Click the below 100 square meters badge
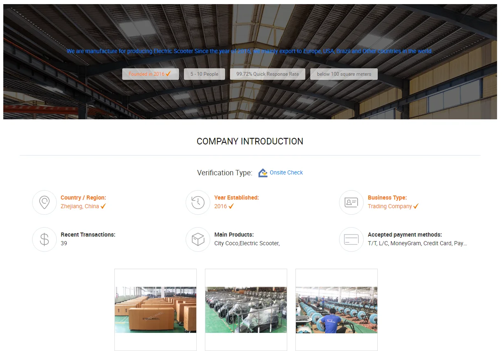The height and width of the screenshot is (351, 502). [344, 74]
